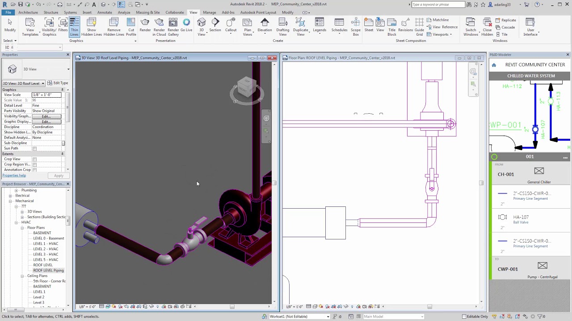Select ROOF LEVEL Piping in Project Browser
Image resolution: width=572 pixels, height=321 pixels.
(48, 270)
